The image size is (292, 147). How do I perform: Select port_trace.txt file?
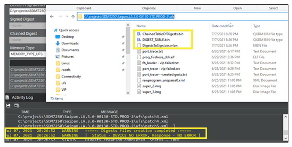point(153,51)
